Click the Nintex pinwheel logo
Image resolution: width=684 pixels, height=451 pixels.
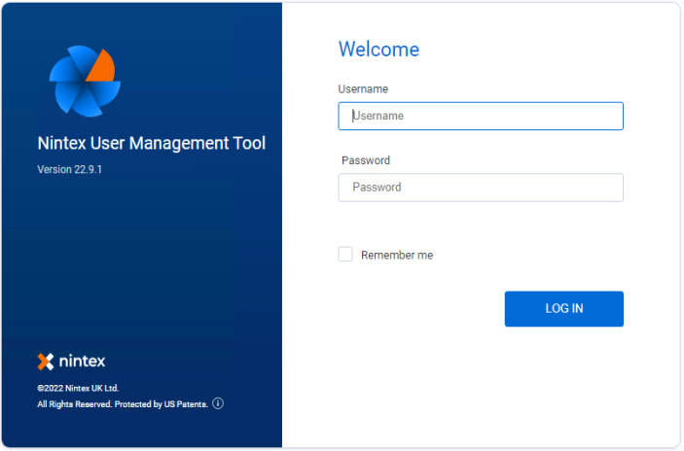click(84, 82)
